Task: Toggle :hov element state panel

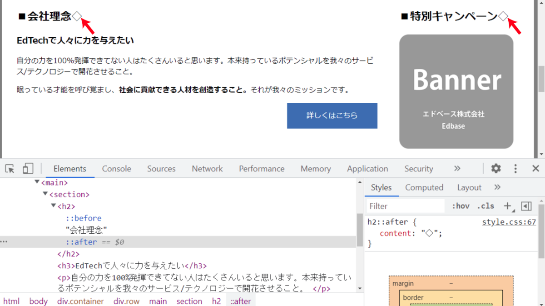Action: point(461,206)
